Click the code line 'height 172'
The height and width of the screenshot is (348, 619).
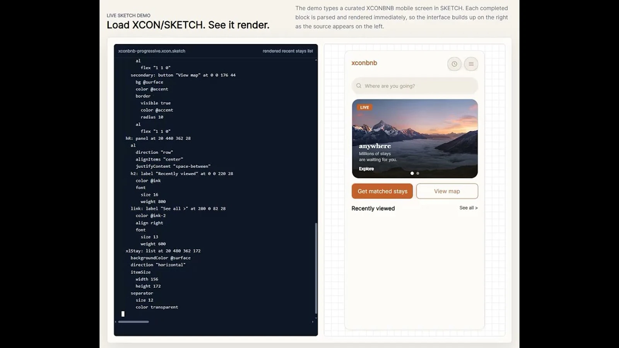(148, 286)
